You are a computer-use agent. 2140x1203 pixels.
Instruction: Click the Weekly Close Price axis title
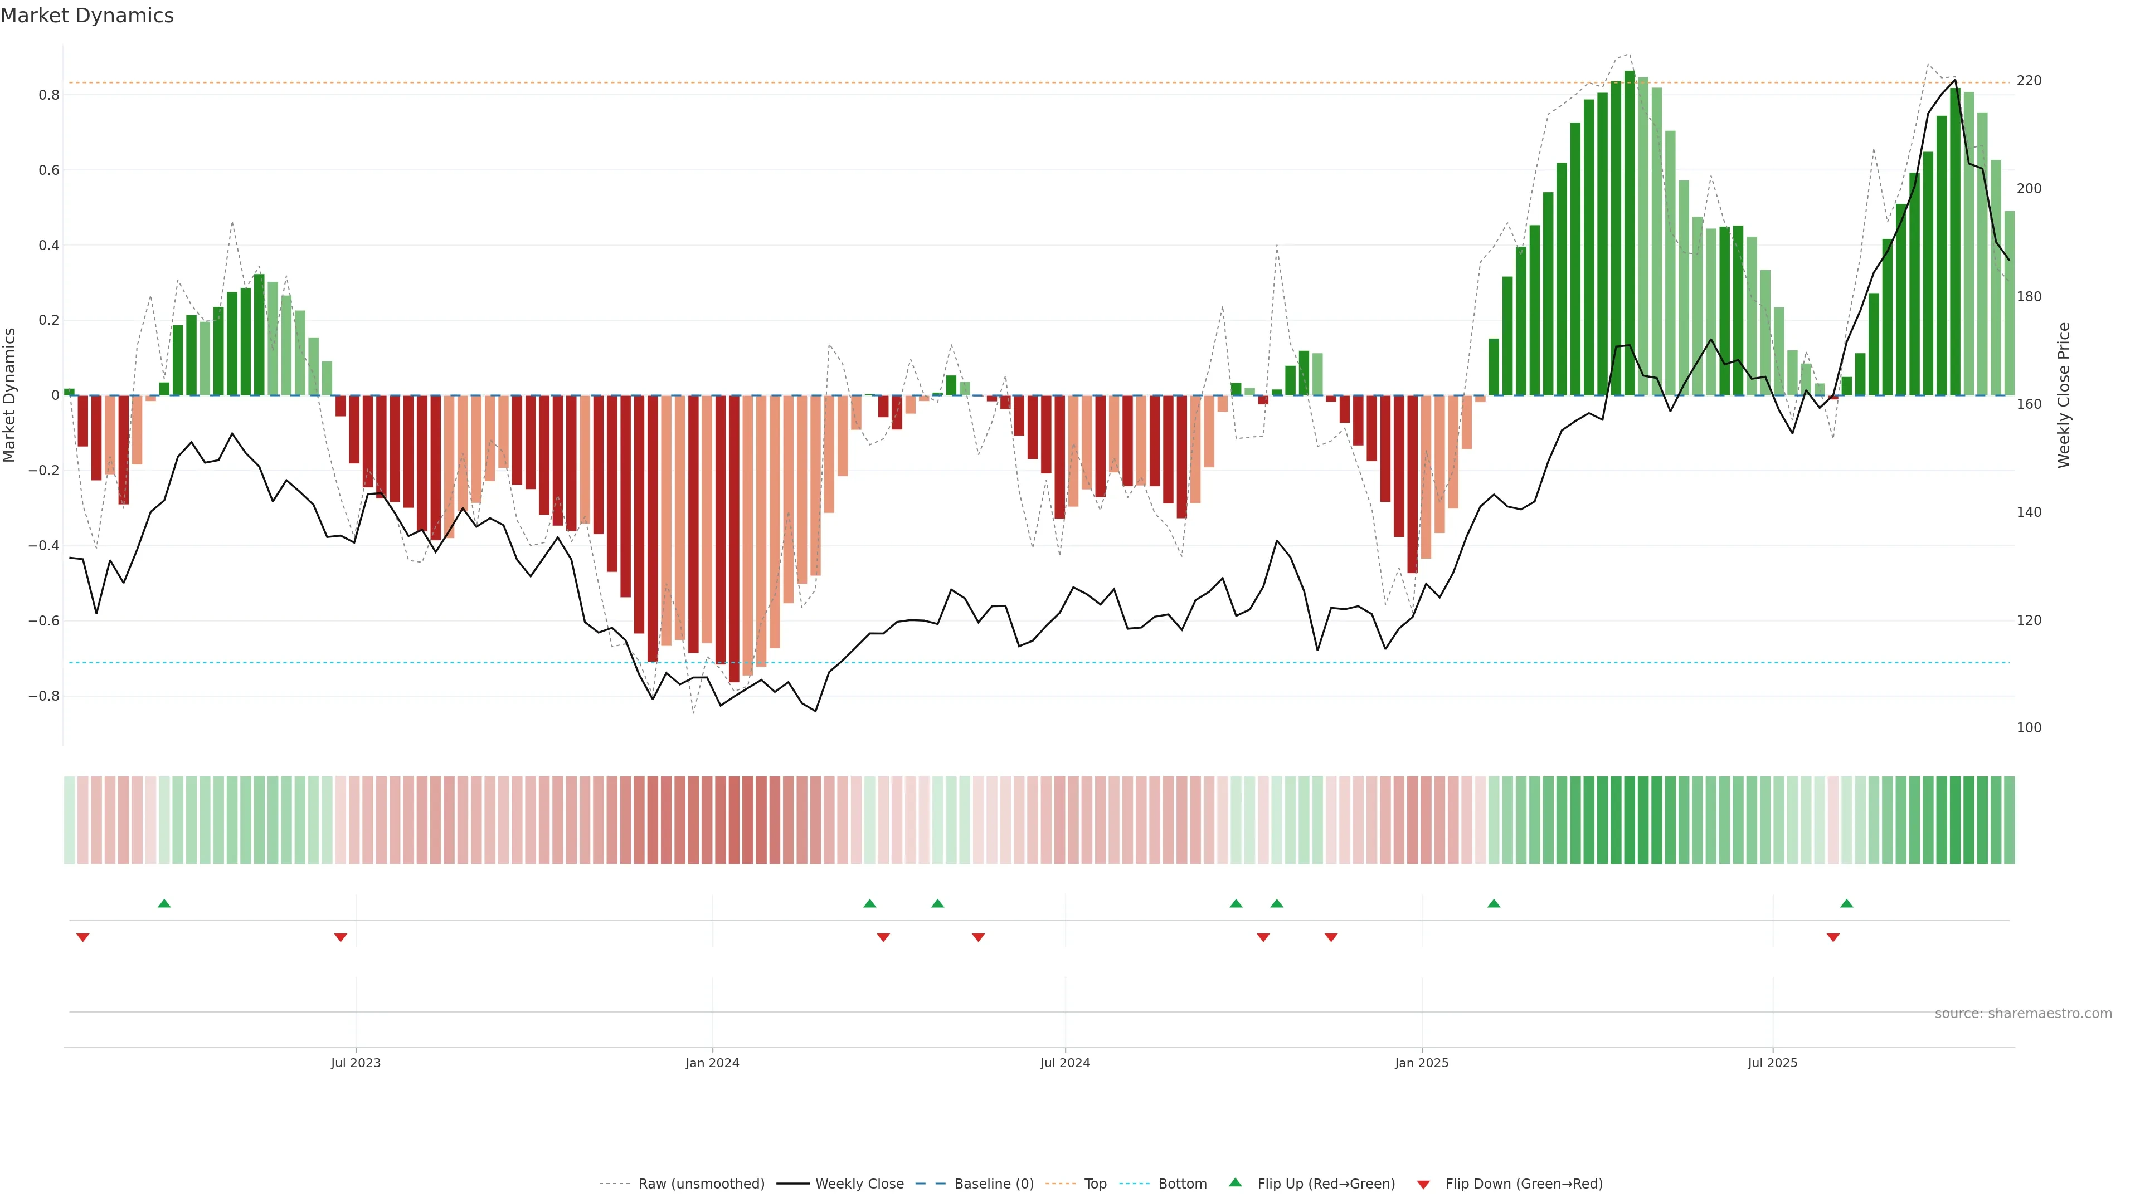point(2064,395)
